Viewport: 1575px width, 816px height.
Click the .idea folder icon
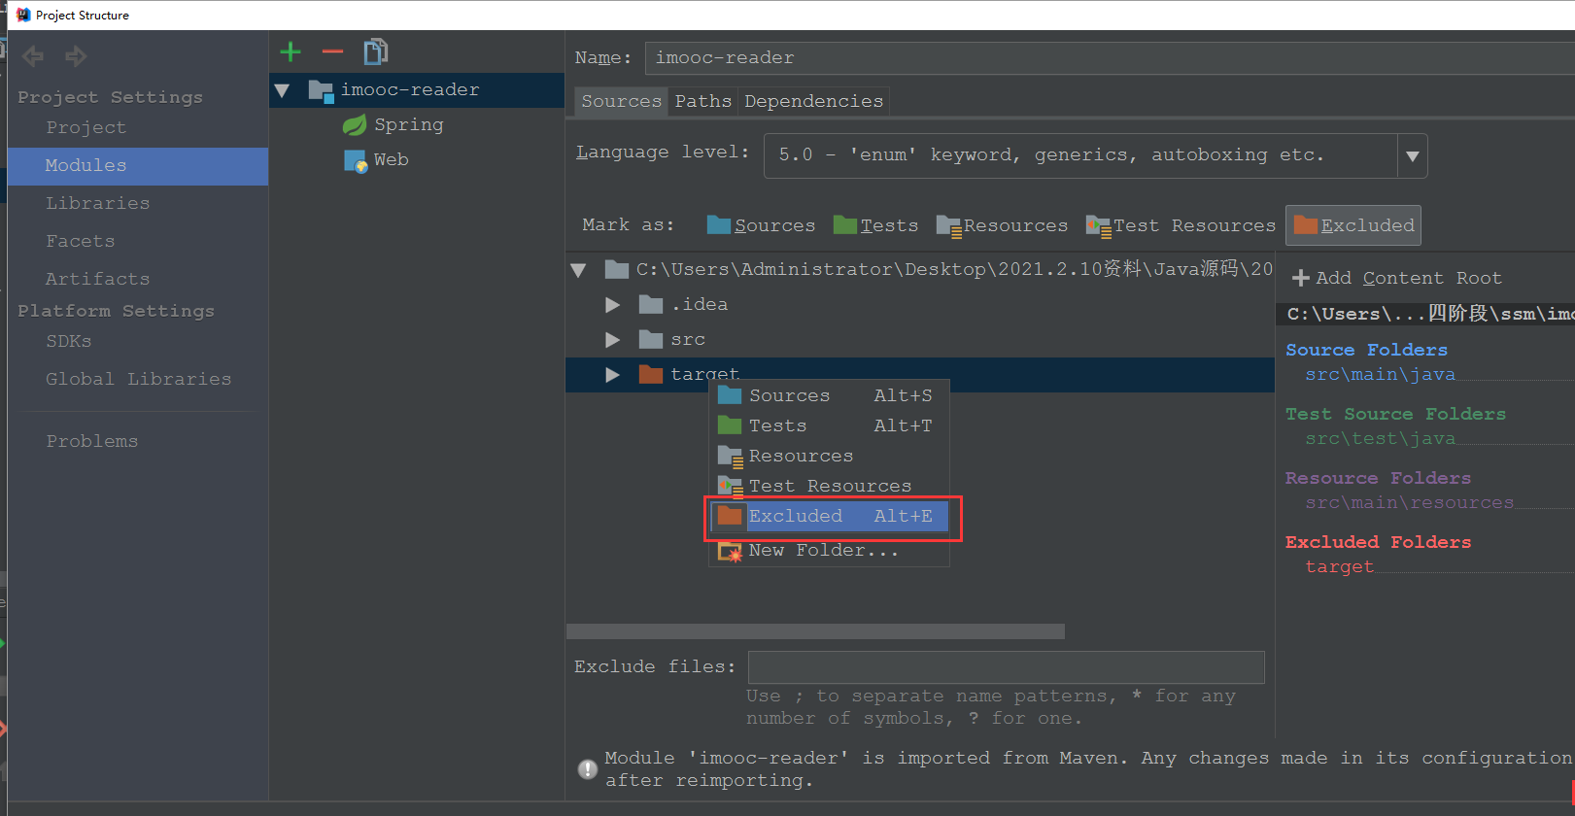click(651, 305)
